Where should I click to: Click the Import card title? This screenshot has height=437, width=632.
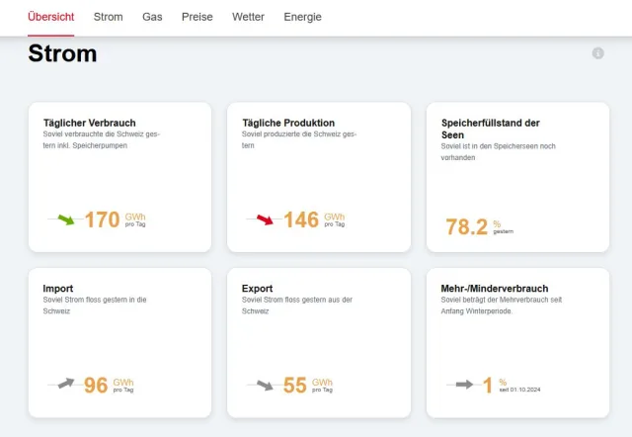(x=58, y=289)
